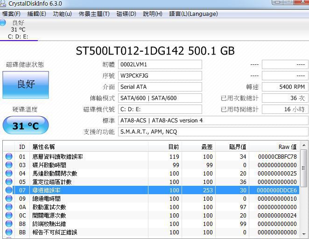This screenshot has height=239, width=309.
Task: Click the serial number field W3PCKFJG
Action: coord(160,76)
